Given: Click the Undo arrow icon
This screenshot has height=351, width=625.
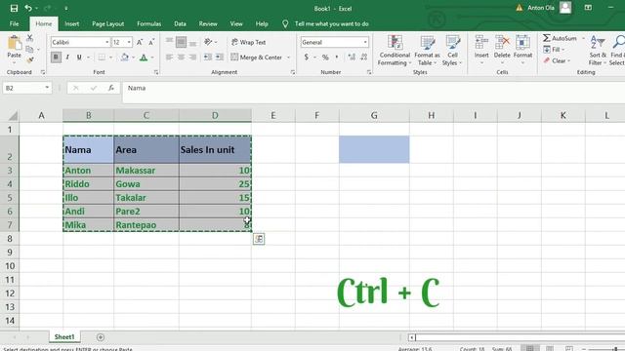Looking at the screenshot, I should tap(28, 8).
